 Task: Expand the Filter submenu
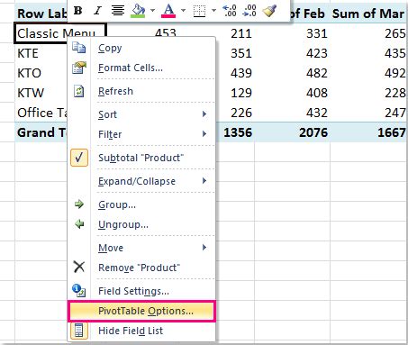141,134
